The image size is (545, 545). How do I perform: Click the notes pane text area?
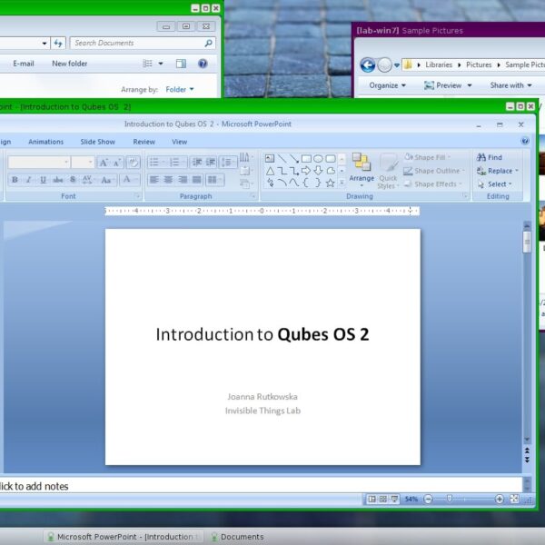point(261,485)
